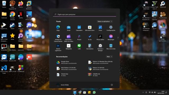This screenshot has width=169, height=95.
Task: Select the Lixeira recycle bin icon
Action: [x=4, y=4]
